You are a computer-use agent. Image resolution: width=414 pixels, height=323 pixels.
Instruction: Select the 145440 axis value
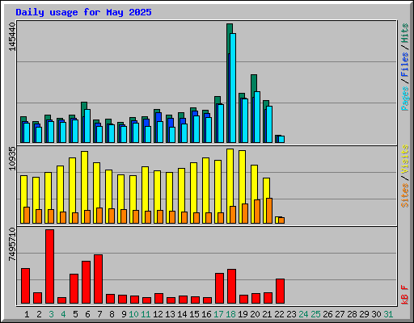coord(12,36)
